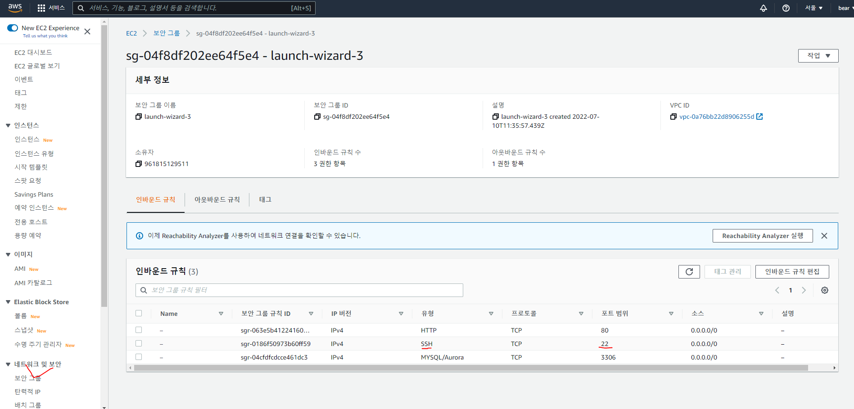Click 인바운드 규칙 편집 button
Image resolution: width=854 pixels, height=409 pixels.
click(x=792, y=272)
